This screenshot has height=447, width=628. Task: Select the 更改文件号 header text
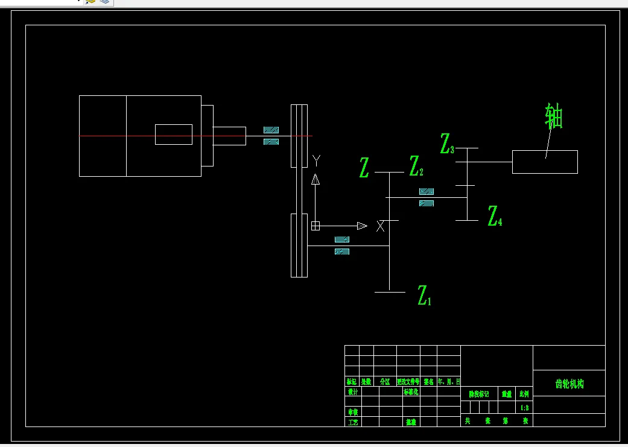[408, 382]
